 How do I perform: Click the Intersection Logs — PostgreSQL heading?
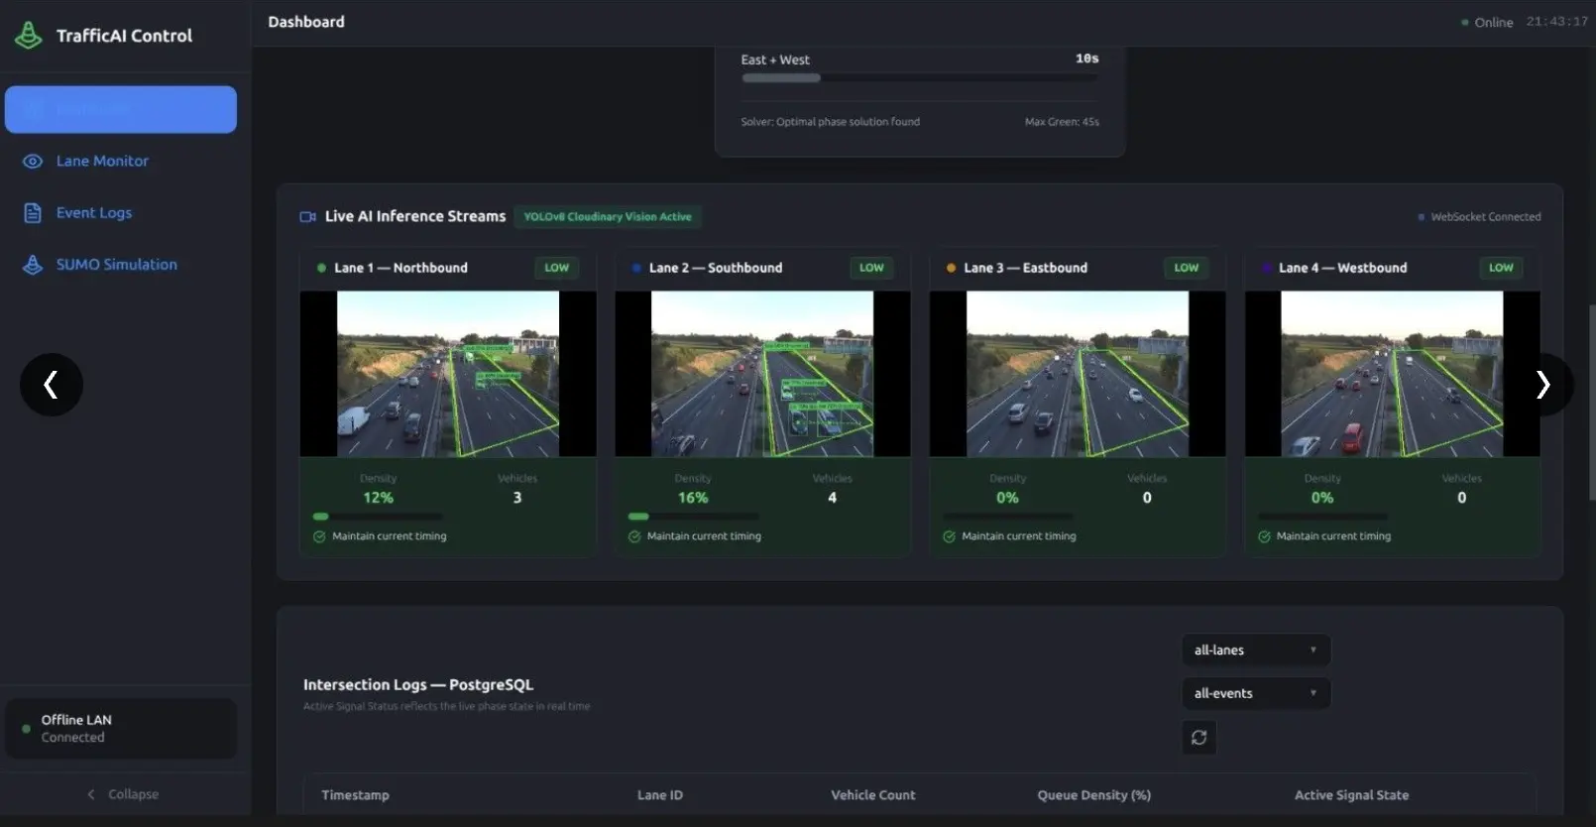418,685
